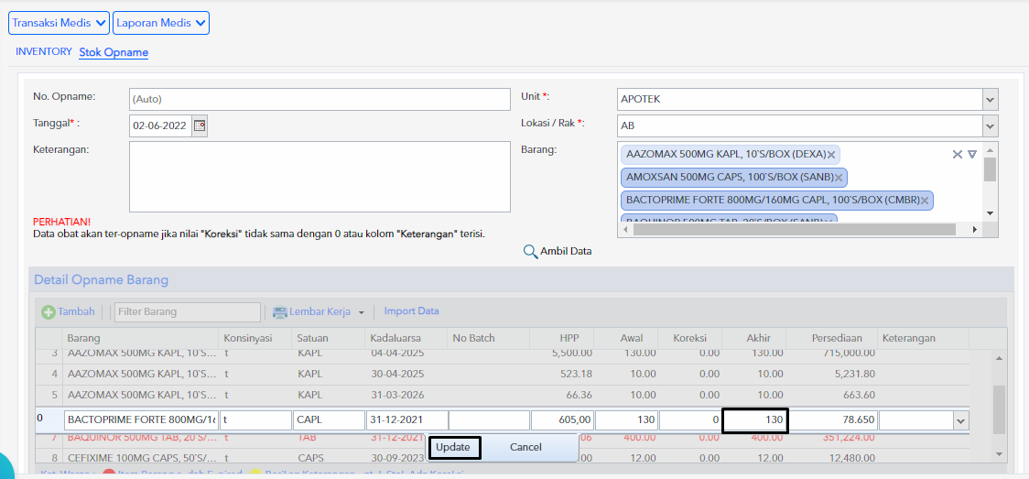This screenshot has height=479, width=1029.
Task: Remove the AAZOMAX 500MG KAPL tag
Action: 831,155
